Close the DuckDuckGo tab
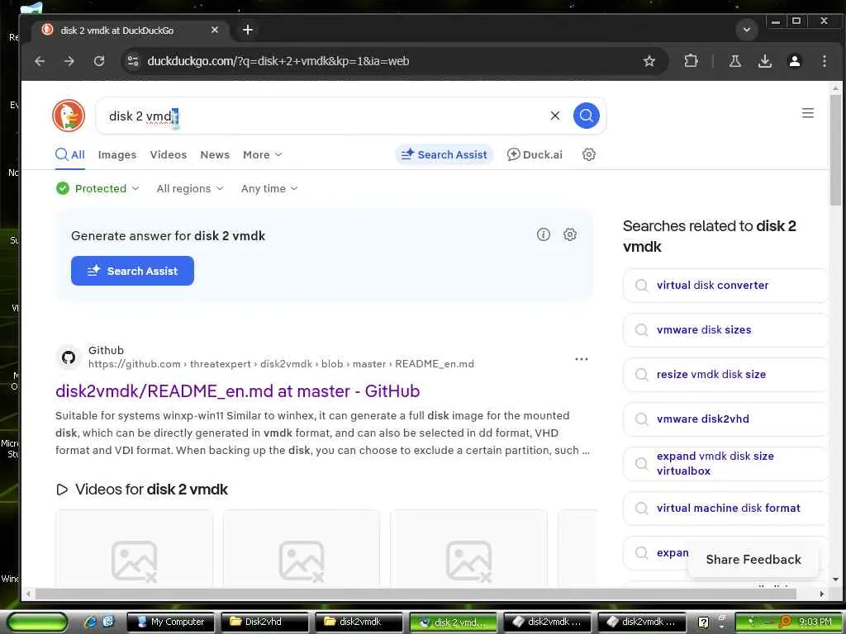This screenshot has height=634, width=846. (x=215, y=30)
